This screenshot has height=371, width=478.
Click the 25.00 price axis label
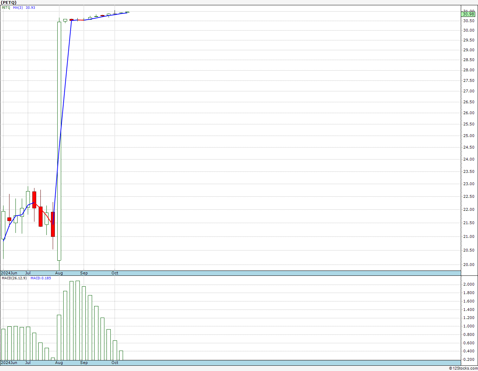[468, 136]
